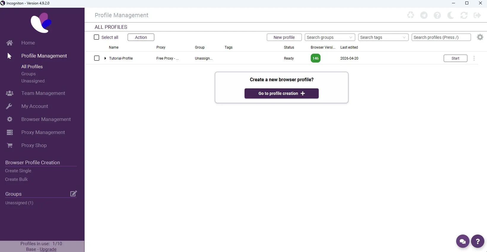Click the Upgrade plan link
The height and width of the screenshot is (252, 487).
point(48,249)
